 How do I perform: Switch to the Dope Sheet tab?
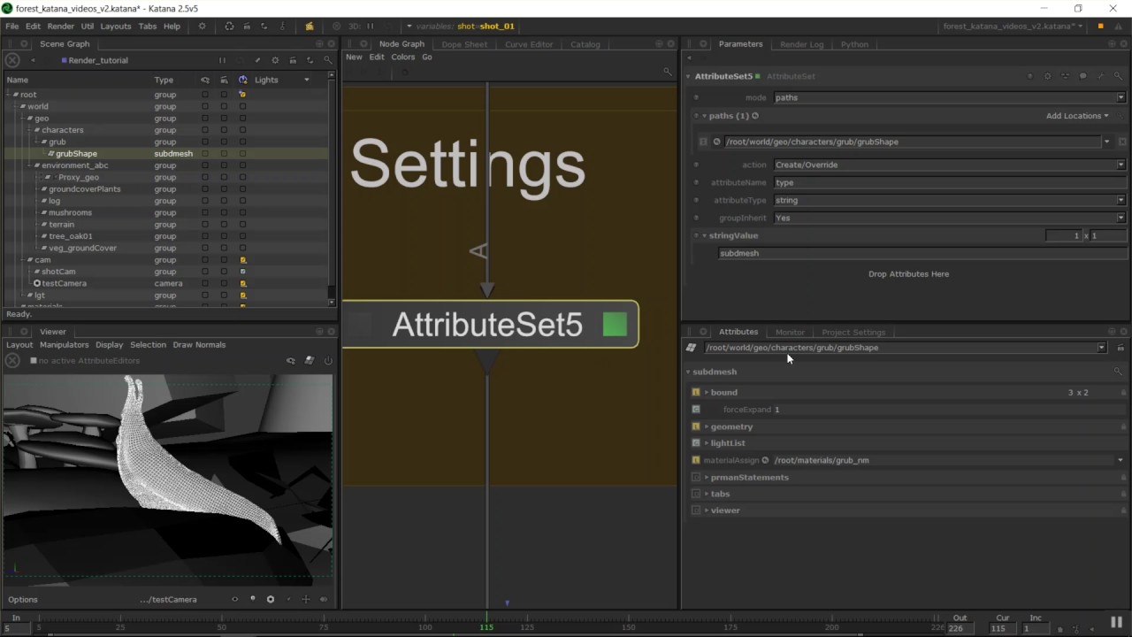point(464,44)
